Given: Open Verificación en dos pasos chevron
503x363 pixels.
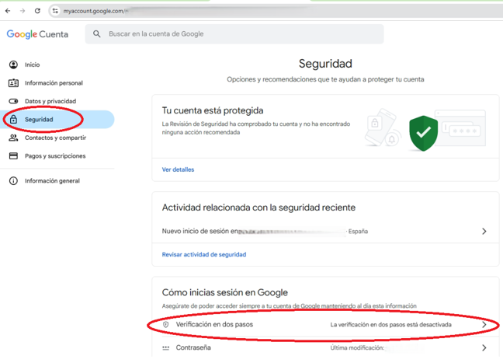Looking at the screenshot, I should pos(484,324).
